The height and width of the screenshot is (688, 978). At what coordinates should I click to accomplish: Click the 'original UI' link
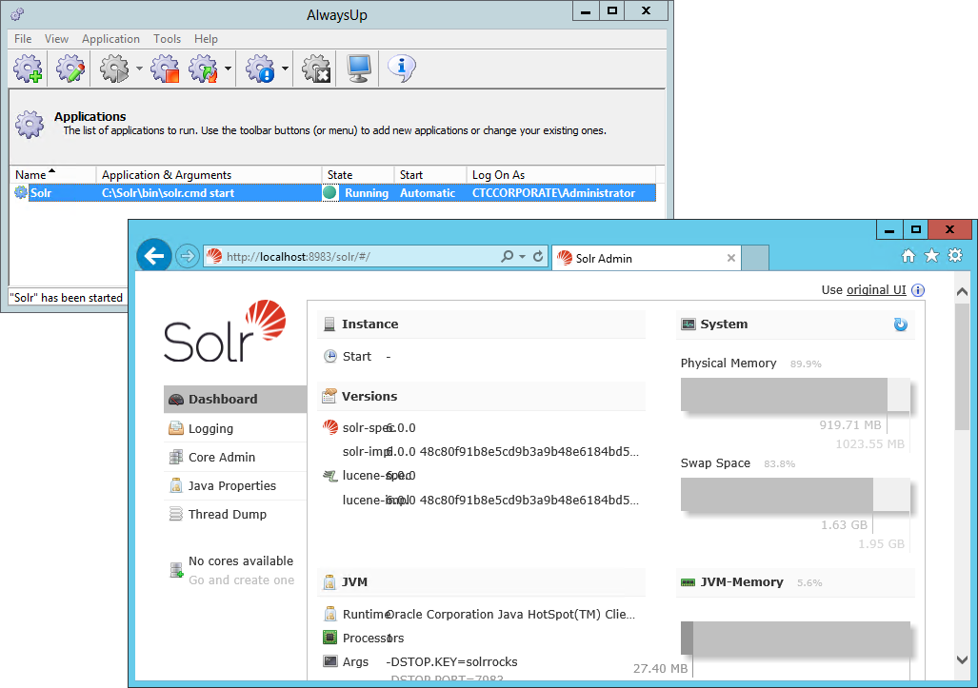876,290
